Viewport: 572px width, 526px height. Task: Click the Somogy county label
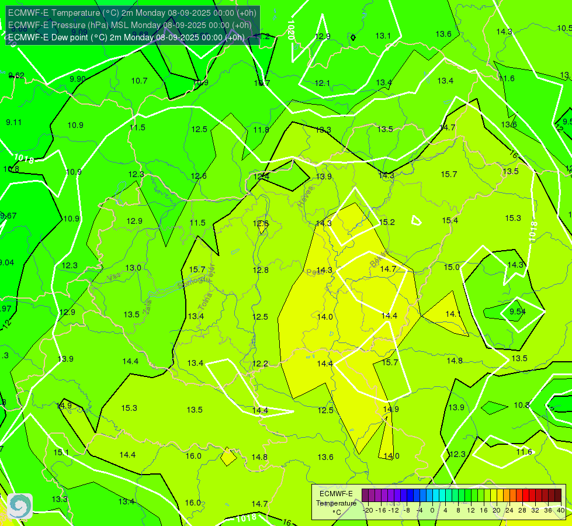(x=192, y=282)
